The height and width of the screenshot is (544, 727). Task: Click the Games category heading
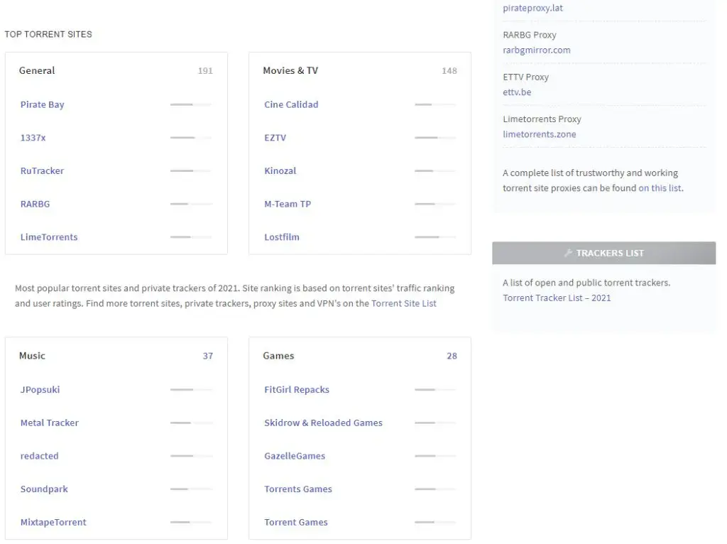(278, 356)
